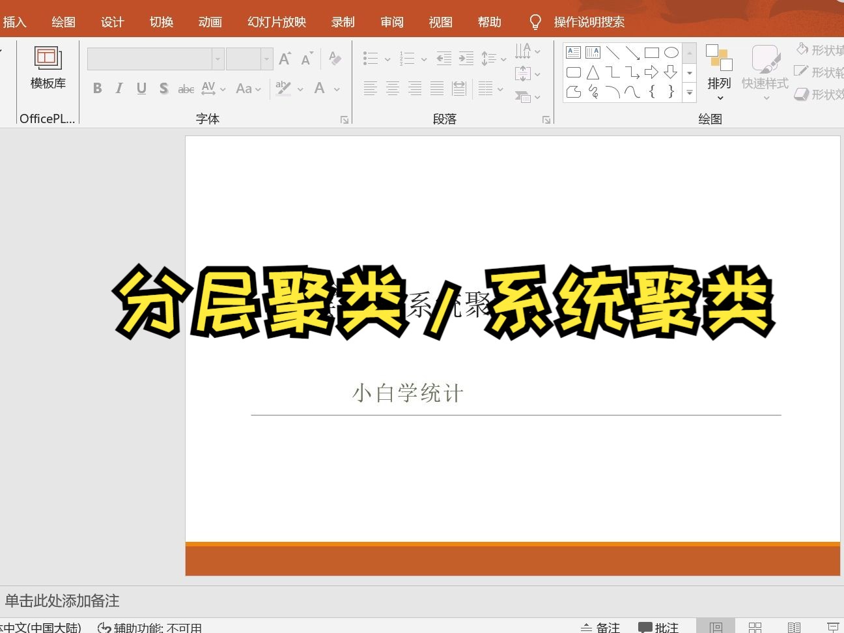Apply bulleted list
Viewport: 844px width, 633px height.
pyautogui.click(x=371, y=59)
